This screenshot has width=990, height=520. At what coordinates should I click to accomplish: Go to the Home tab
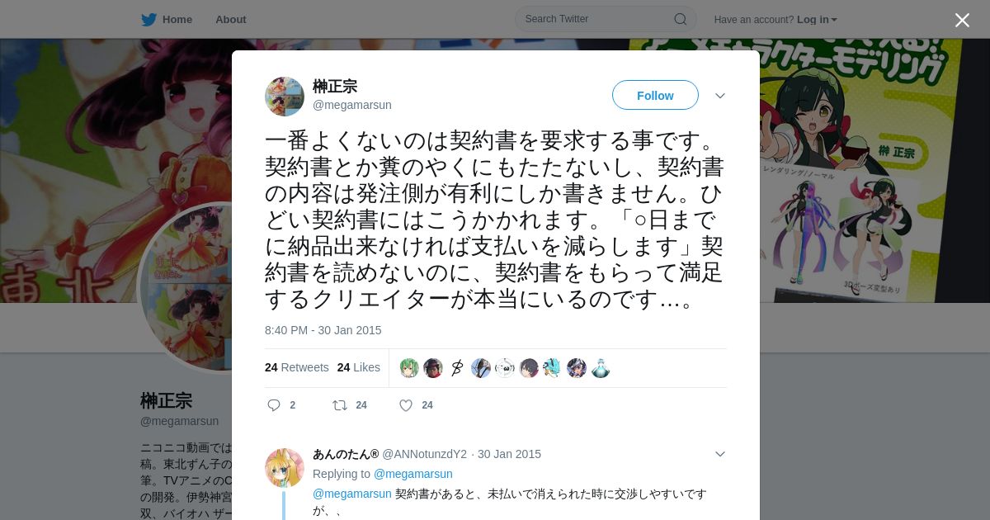(x=177, y=19)
